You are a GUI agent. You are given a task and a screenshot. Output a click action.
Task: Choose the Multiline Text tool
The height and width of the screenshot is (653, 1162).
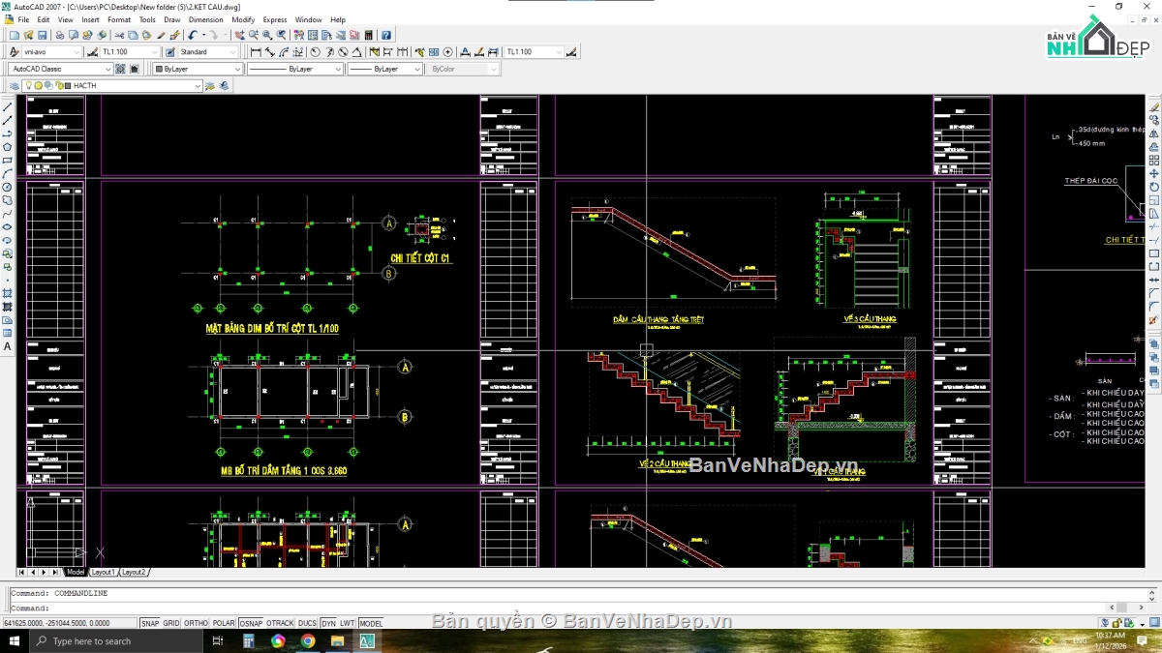click(x=8, y=346)
